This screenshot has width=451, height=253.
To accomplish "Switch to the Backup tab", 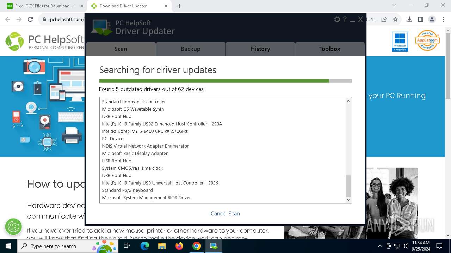I will click(191, 49).
